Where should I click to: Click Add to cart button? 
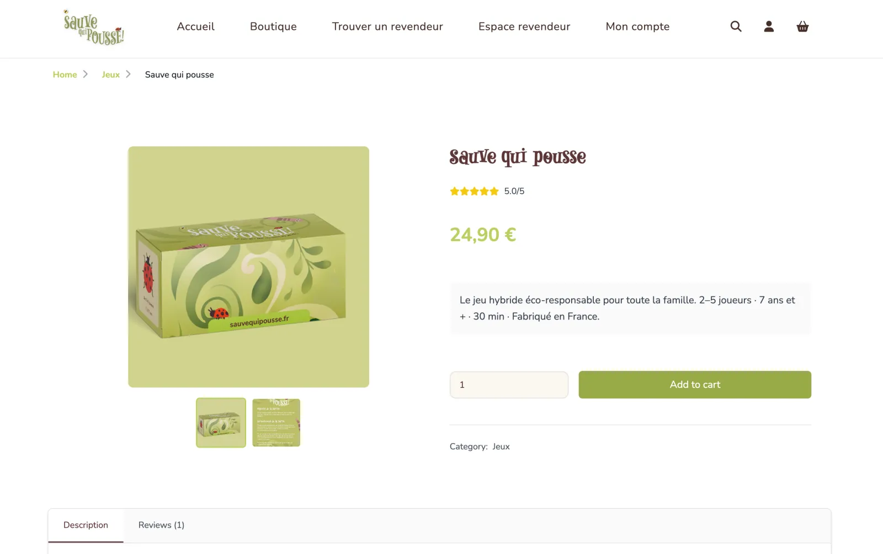[695, 385]
